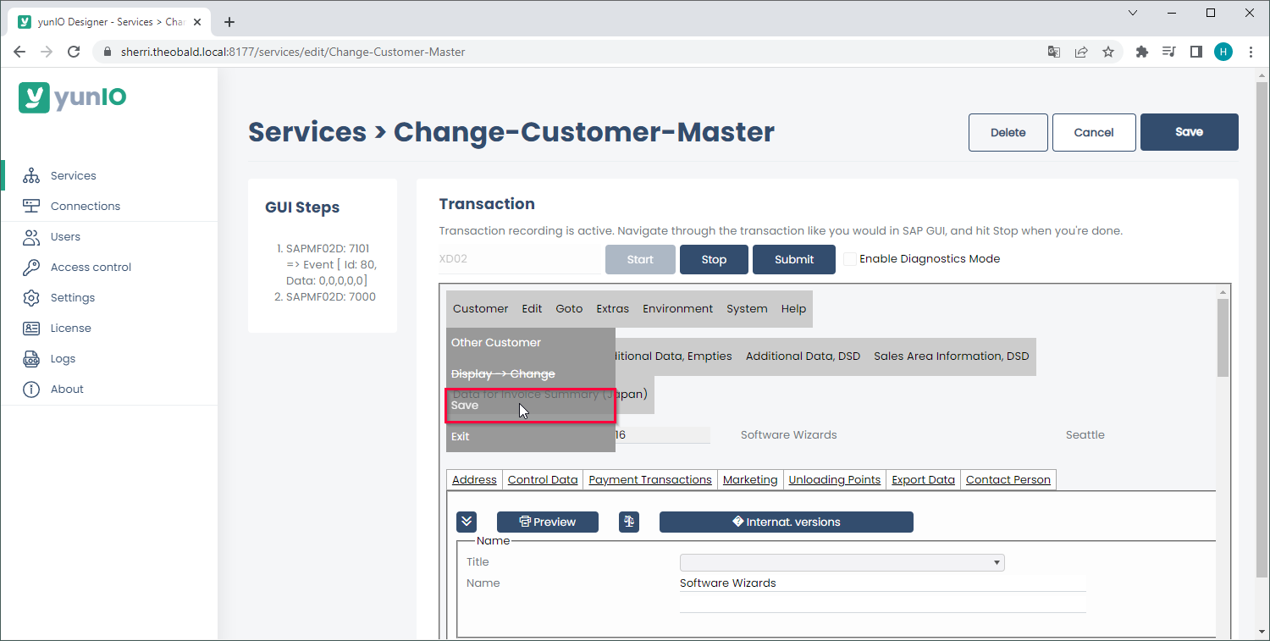Open the Title dropdown
Screen dimensions: 1270x641
842,562
